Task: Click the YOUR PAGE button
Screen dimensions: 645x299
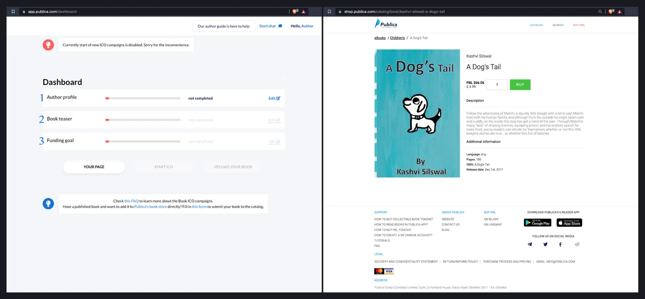Action: click(x=94, y=167)
